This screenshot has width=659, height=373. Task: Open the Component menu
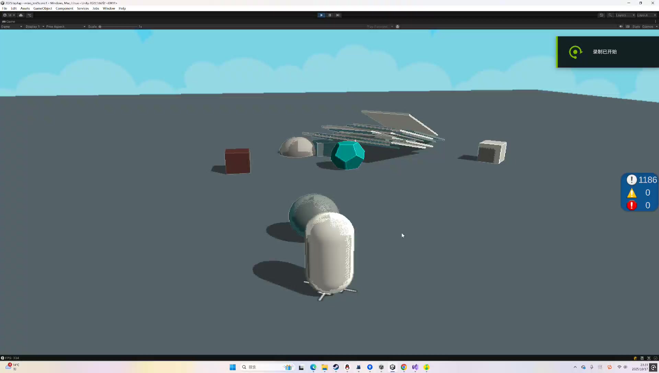pyautogui.click(x=64, y=8)
